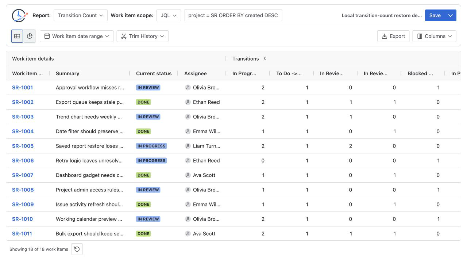467x263 pixels.
Task: Click the Export button
Action: pos(393,36)
